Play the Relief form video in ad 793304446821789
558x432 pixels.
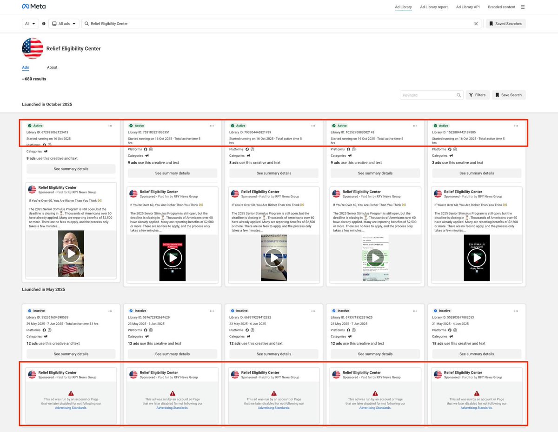[274, 258]
